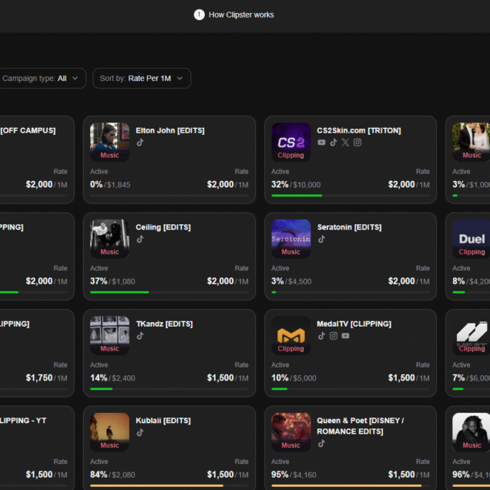Click the CS2Skin.com 32% progress bar
The height and width of the screenshot is (490, 490).
click(351, 196)
